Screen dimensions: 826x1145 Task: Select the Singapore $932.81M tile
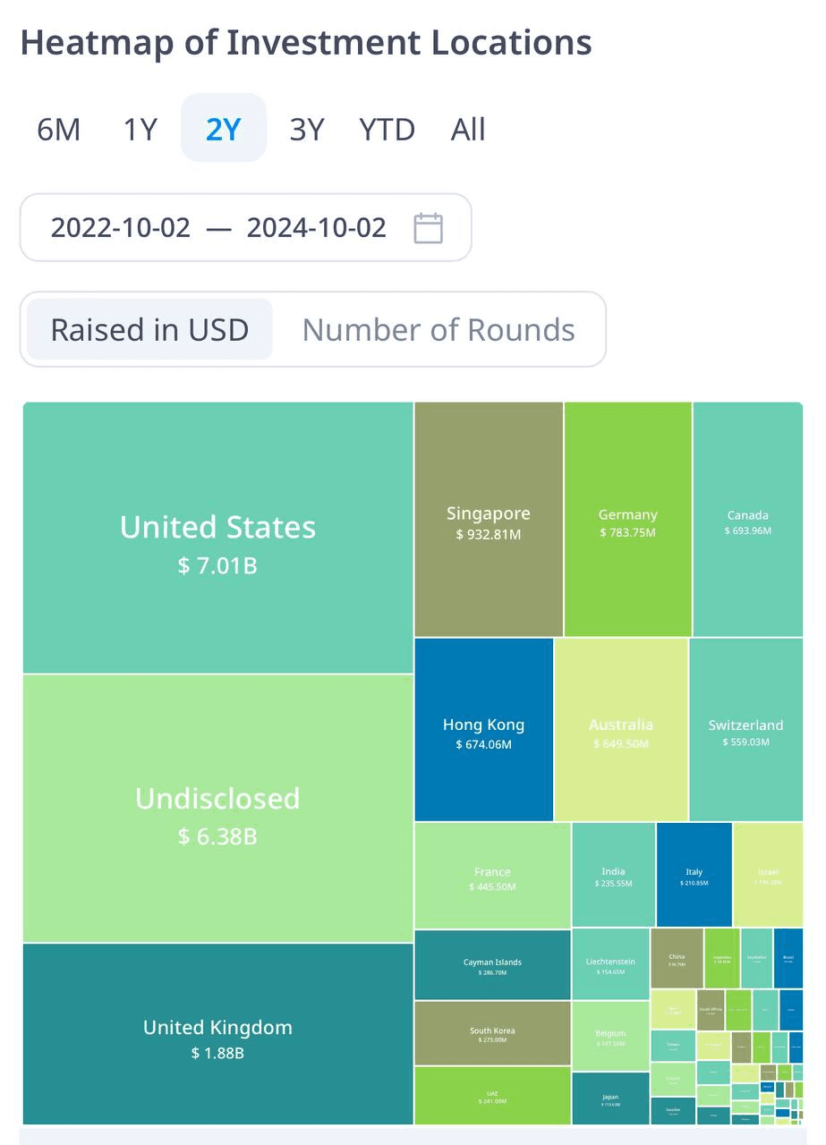489,520
